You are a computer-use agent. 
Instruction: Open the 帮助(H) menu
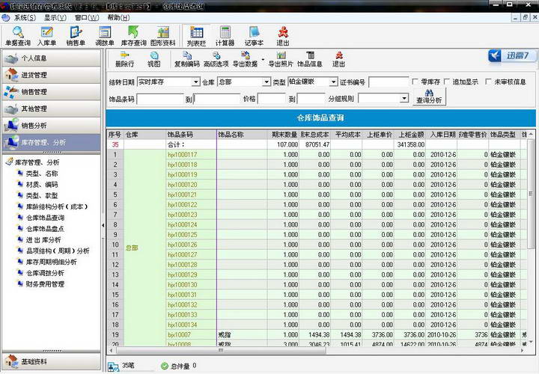(x=118, y=17)
